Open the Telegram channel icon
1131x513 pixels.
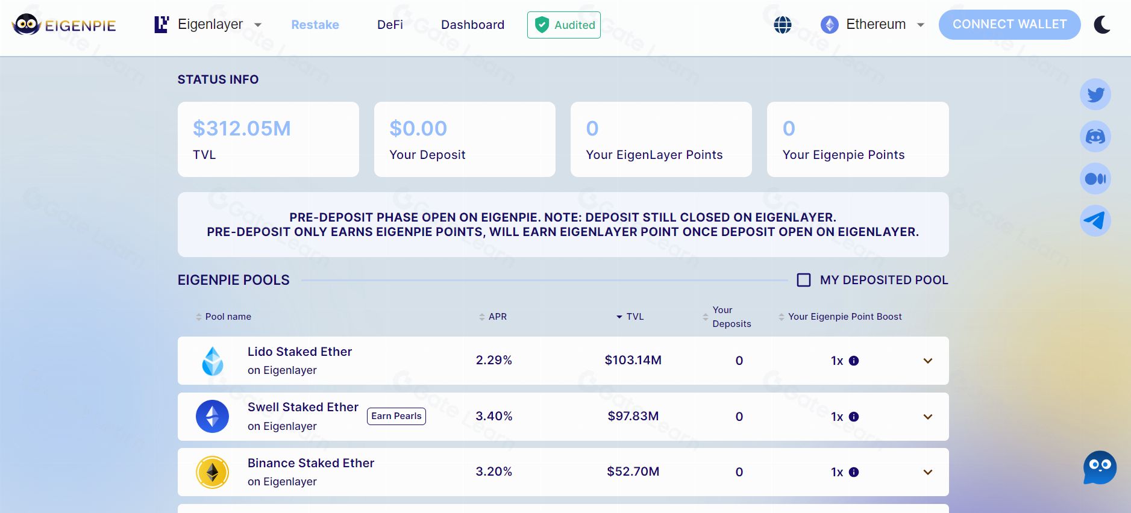[1095, 221]
